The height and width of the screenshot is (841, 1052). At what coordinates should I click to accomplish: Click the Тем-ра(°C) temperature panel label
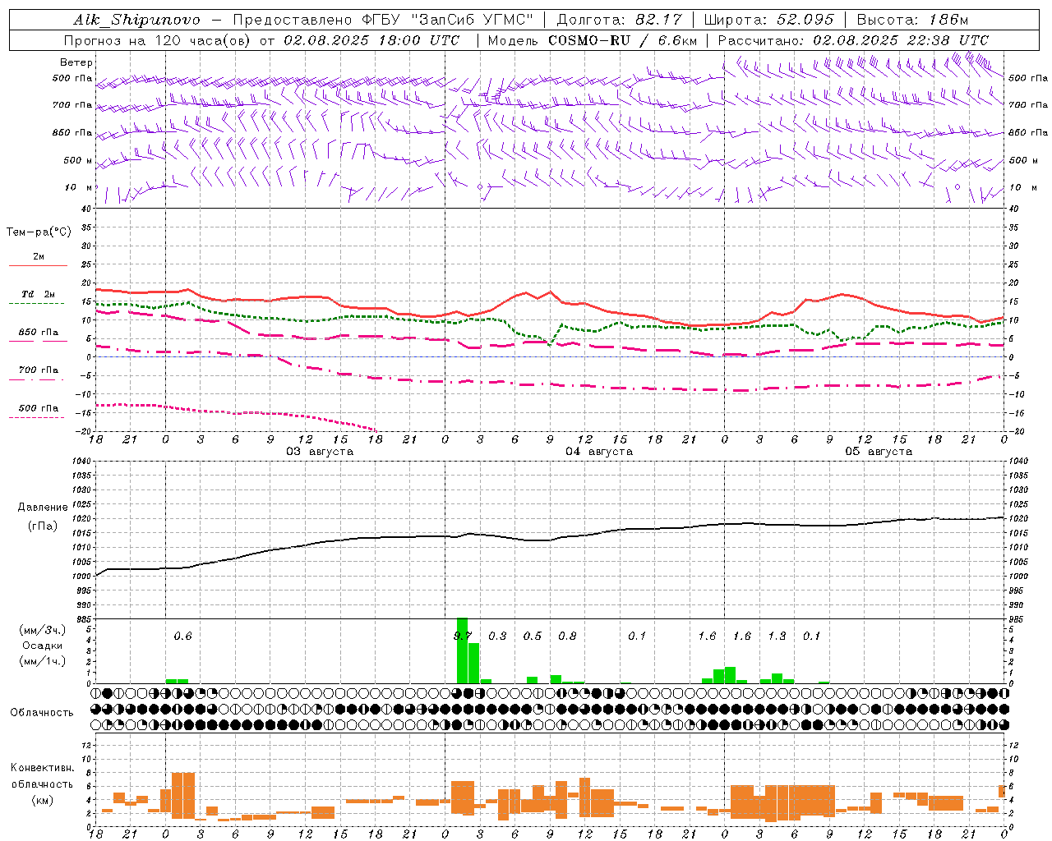[39, 232]
